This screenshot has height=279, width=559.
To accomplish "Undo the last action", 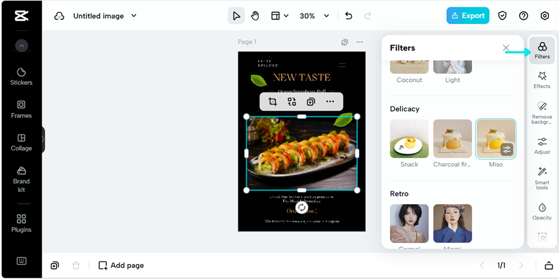I will [x=349, y=16].
